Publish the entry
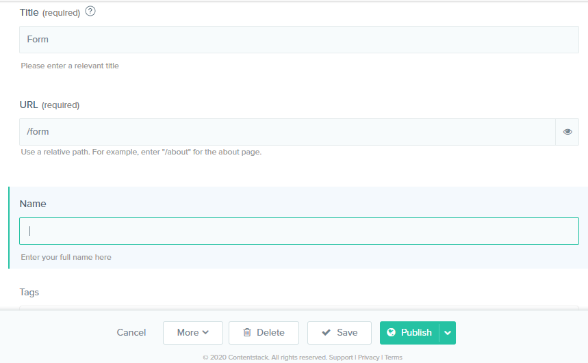The width and height of the screenshot is (588, 363). [x=409, y=333]
